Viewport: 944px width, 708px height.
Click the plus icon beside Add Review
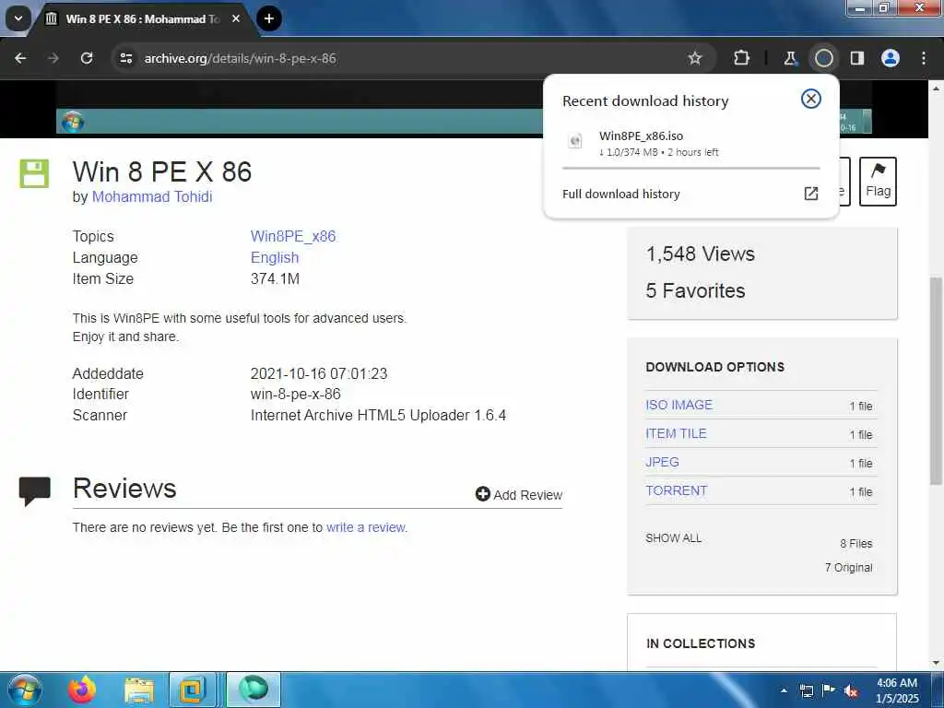482,494
